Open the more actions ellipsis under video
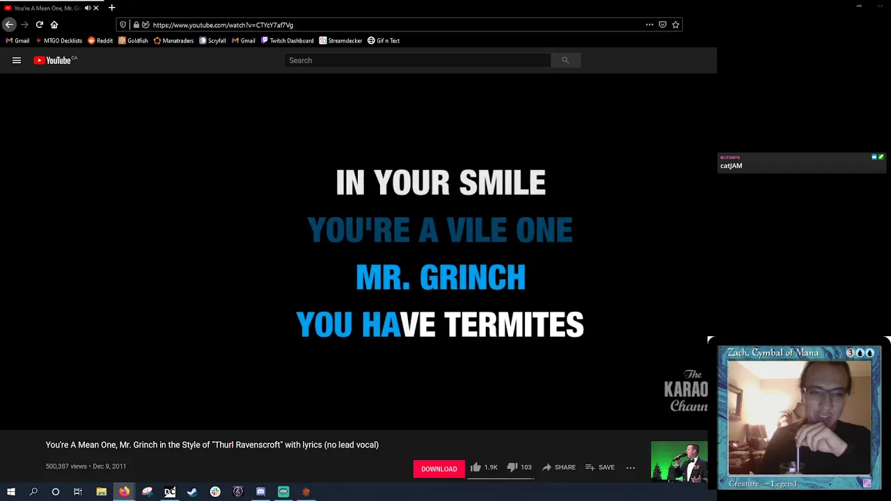 click(x=631, y=468)
